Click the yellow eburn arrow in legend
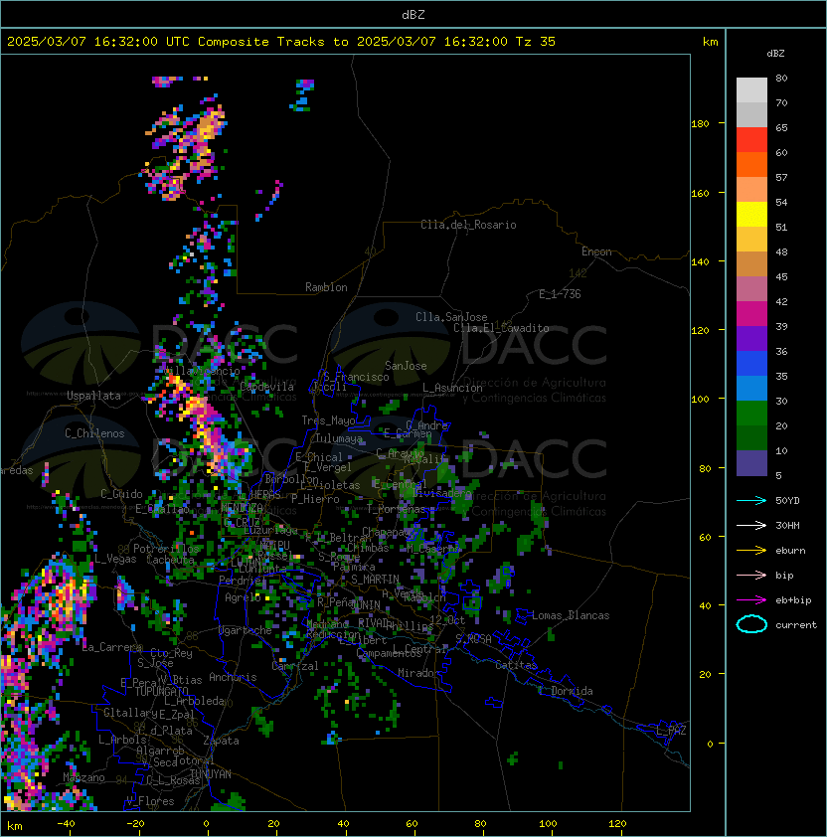This screenshot has height=837, width=827. pos(751,551)
